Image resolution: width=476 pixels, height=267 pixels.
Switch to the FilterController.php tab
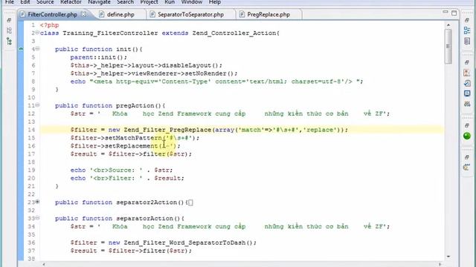53,14
